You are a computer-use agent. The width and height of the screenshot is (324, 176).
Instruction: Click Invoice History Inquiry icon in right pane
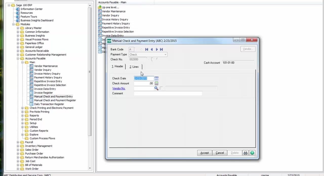click(x=100, y=19)
